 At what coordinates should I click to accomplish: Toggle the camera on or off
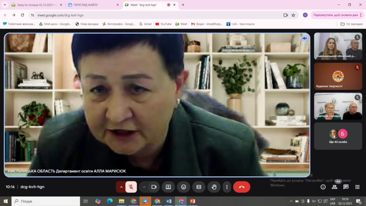(154, 187)
